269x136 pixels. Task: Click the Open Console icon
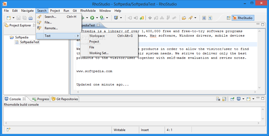click(249, 99)
